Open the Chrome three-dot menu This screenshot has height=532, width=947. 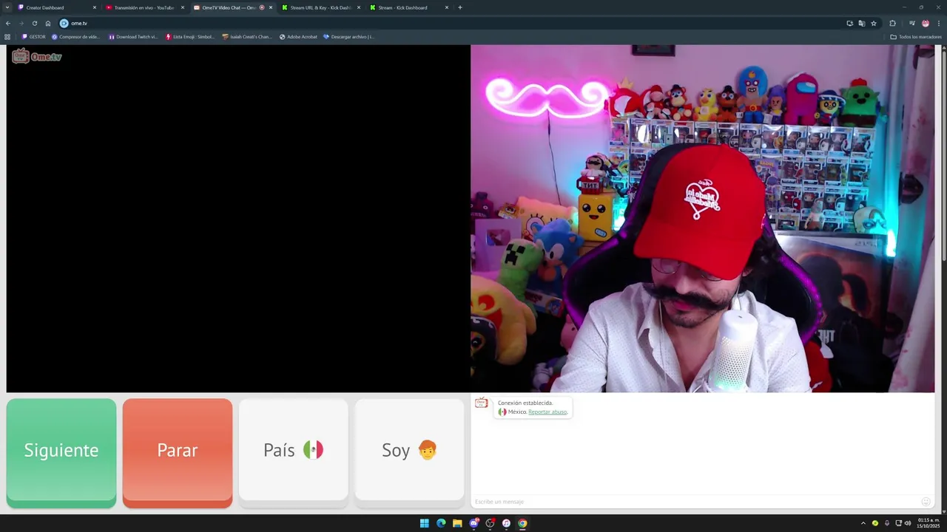[938, 23]
